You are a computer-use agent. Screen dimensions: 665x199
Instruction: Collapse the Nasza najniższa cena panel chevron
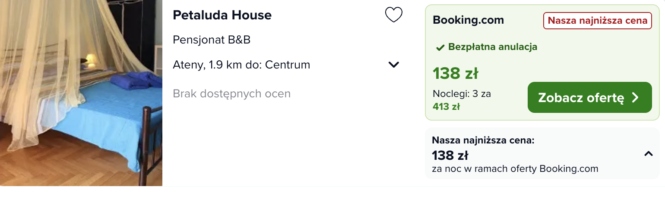tap(648, 153)
